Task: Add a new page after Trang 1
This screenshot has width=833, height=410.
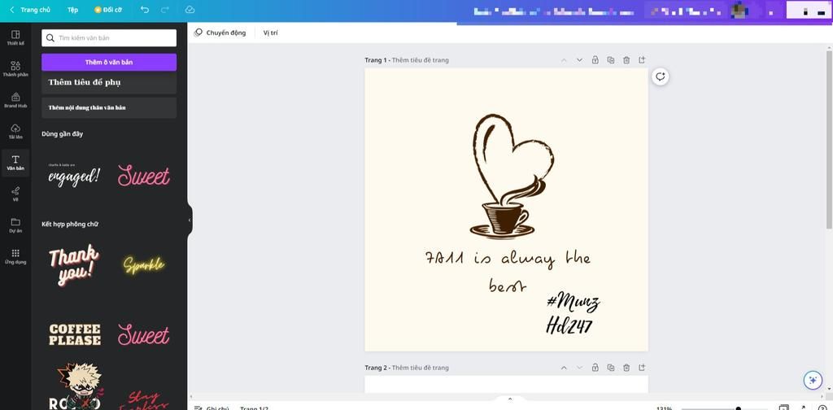Action: 642,60
